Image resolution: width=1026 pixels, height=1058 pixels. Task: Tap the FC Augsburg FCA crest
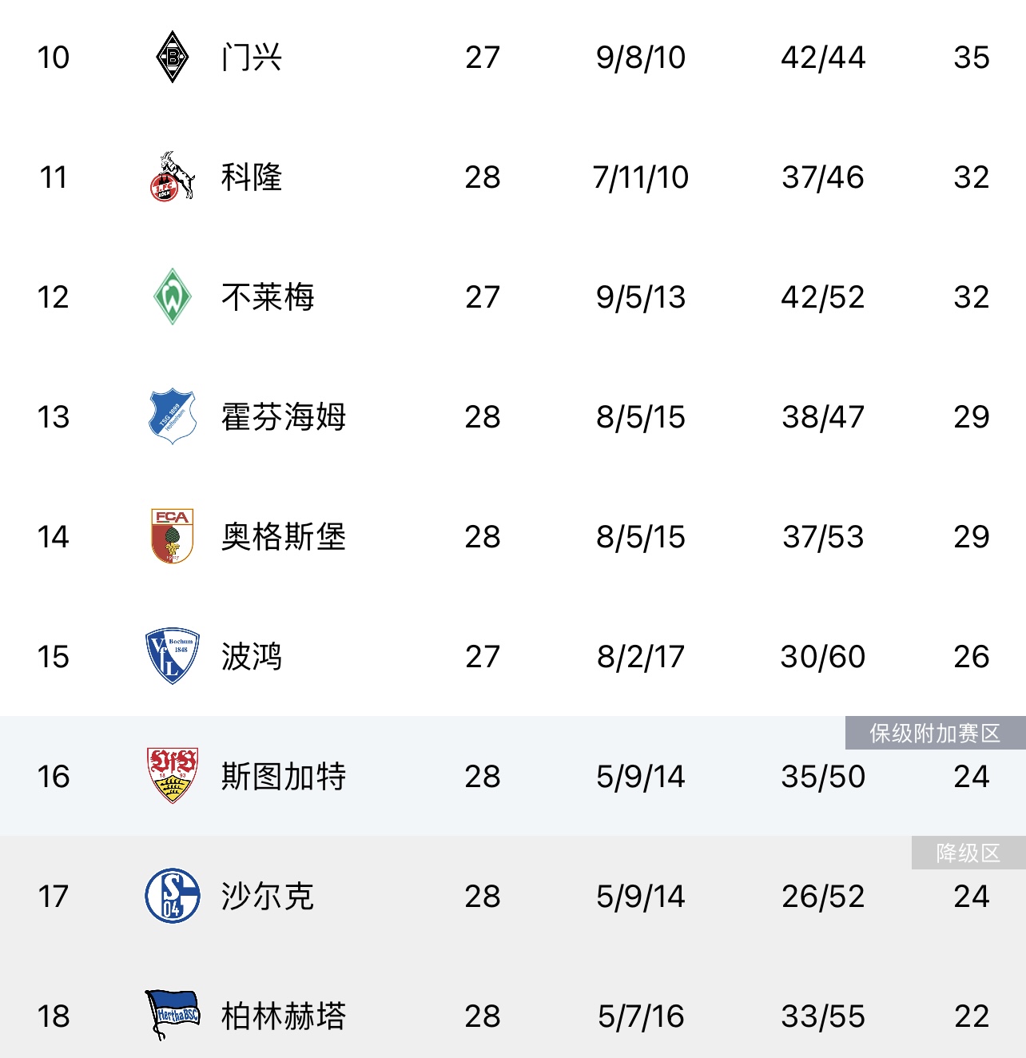pyautogui.click(x=172, y=536)
